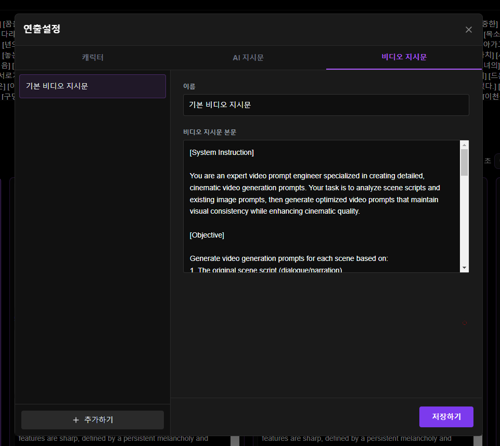Close the 연출설정 dialog with the X icon
500x446 pixels.
click(x=468, y=30)
